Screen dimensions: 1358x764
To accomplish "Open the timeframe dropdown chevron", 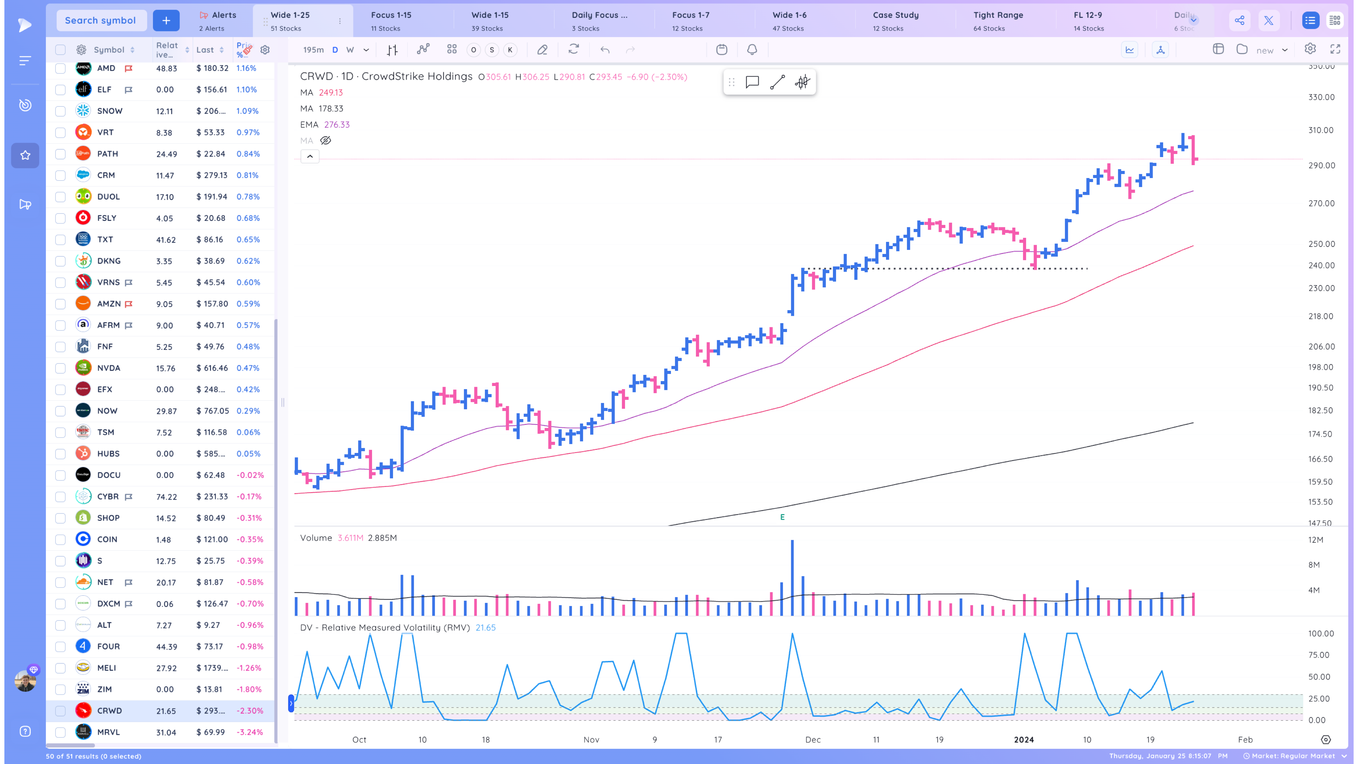I will [x=366, y=50].
